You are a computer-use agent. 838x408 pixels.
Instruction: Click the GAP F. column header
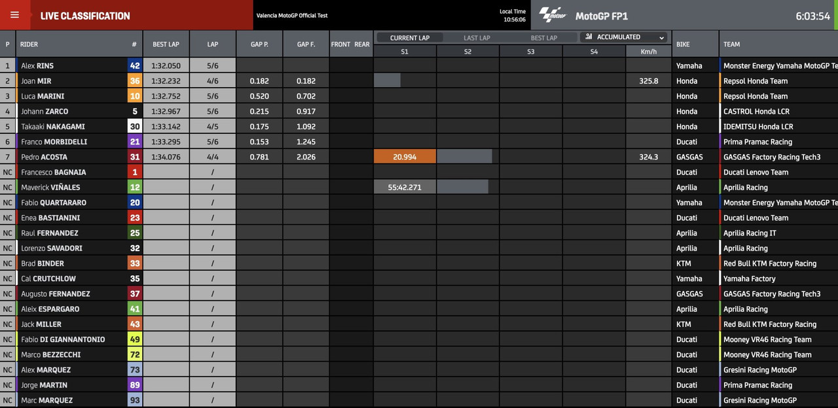(x=306, y=44)
